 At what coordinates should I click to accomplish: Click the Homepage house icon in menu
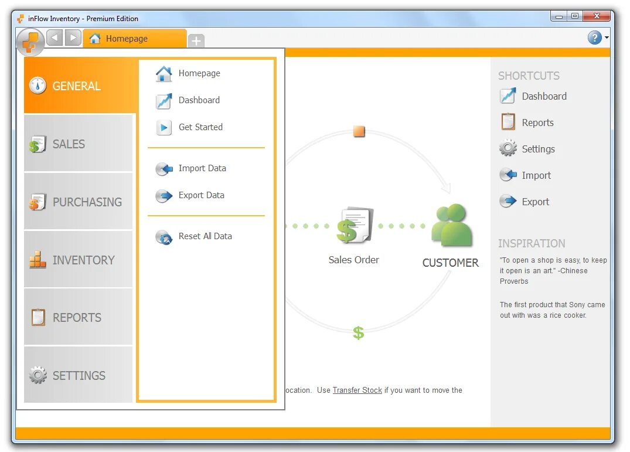click(164, 73)
